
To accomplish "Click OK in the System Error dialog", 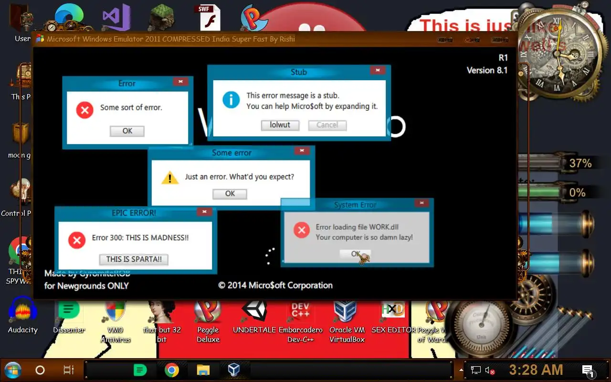I will pyautogui.click(x=356, y=254).
